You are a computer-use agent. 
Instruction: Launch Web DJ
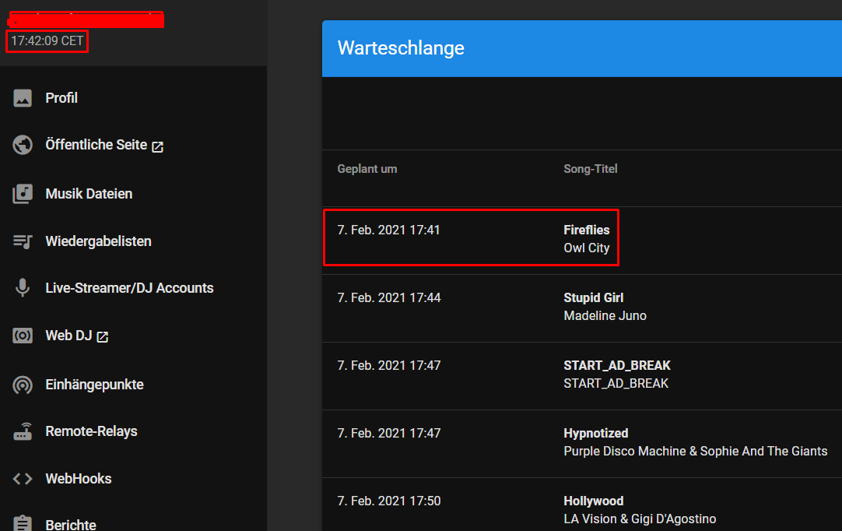pyautogui.click(x=68, y=336)
